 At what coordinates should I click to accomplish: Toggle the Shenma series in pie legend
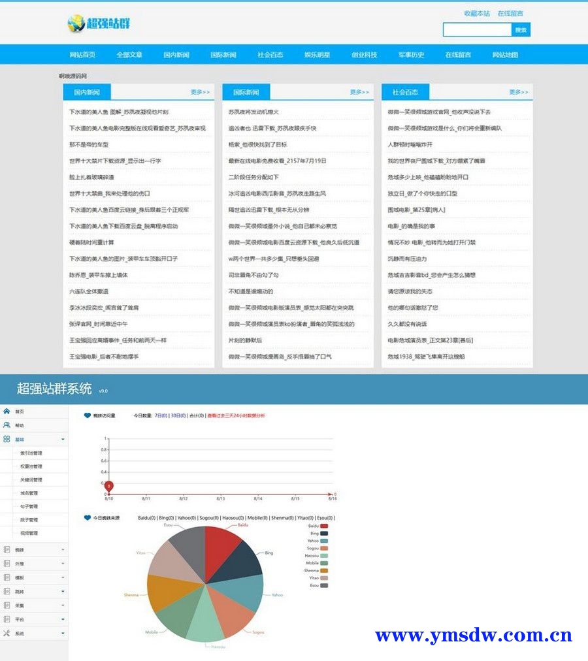(x=324, y=570)
